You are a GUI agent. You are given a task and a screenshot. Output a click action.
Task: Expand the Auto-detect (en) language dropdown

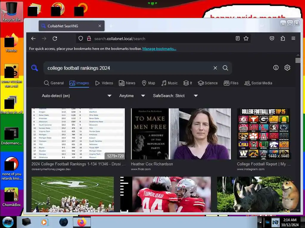click(x=77, y=96)
